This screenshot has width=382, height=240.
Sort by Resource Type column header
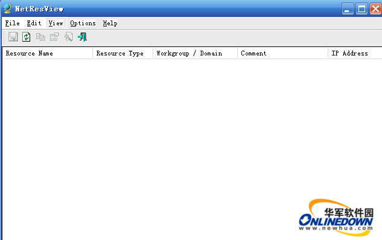(x=123, y=53)
